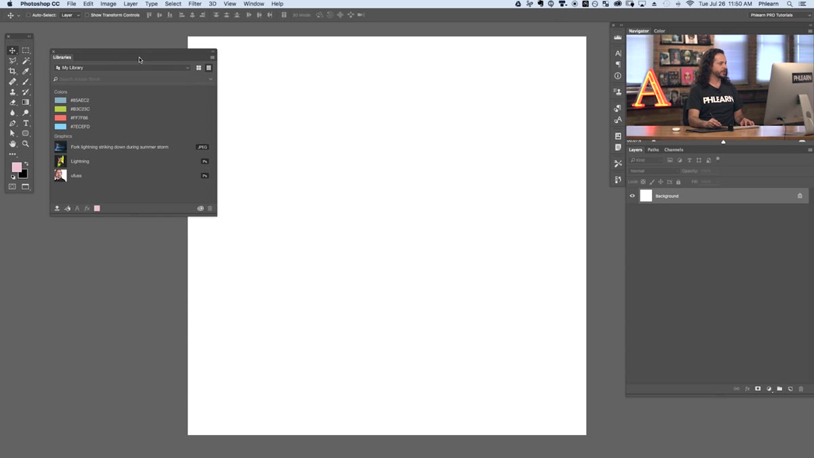The width and height of the screenshot is (814, 458).
Task: Select the Lightning graphic in Libraries
Action: (x=132, y=161)
